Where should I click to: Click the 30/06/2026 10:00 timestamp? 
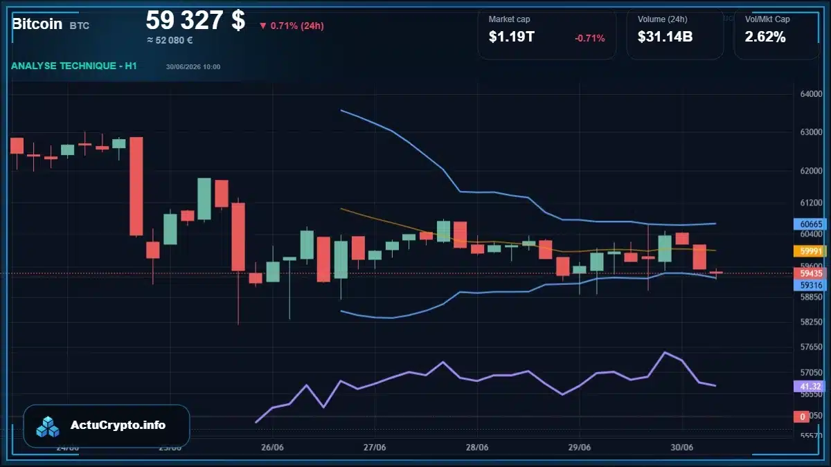[193, 66]
